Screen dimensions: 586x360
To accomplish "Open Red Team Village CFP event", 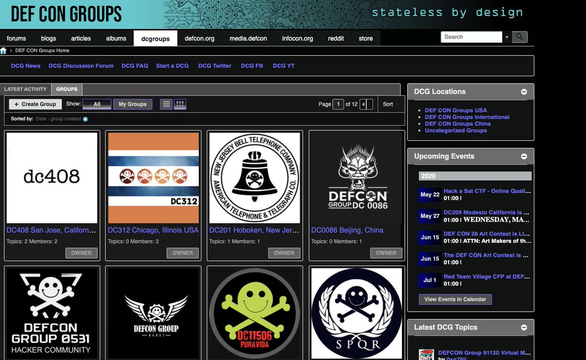I will [x=487, y=276].
